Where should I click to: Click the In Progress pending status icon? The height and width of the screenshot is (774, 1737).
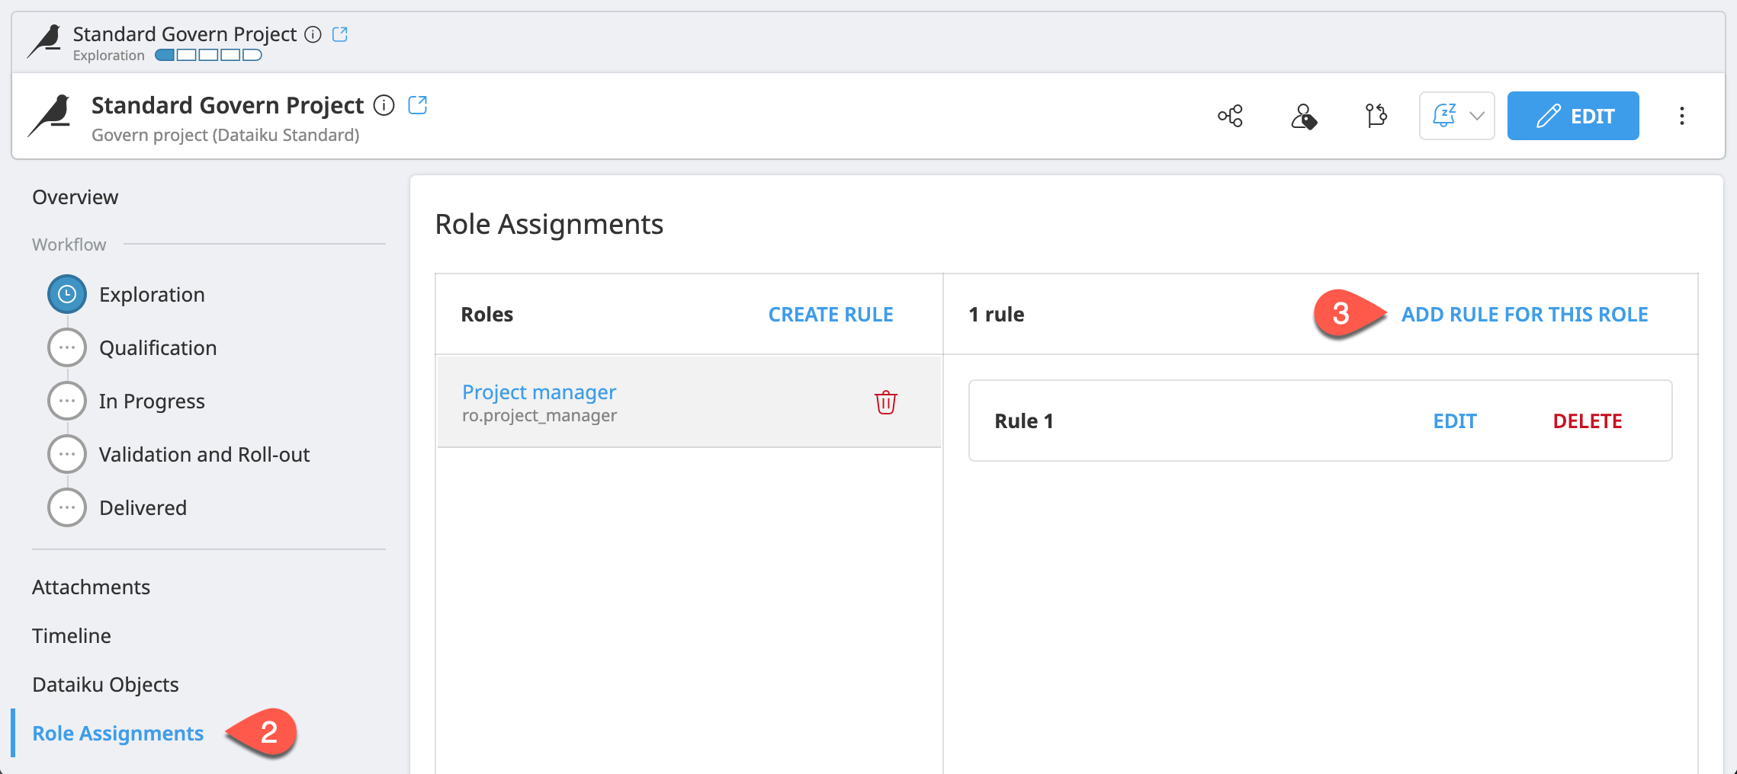point(67,401)
